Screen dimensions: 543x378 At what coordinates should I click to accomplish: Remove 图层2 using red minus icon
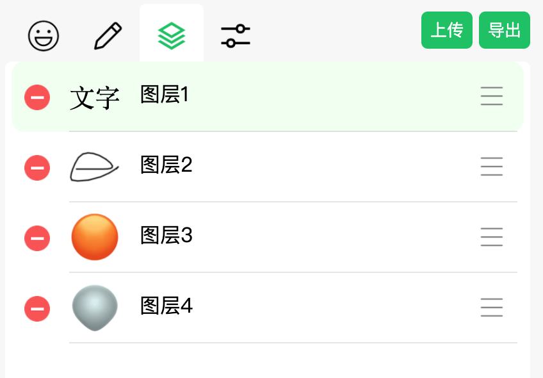[37, 168]
